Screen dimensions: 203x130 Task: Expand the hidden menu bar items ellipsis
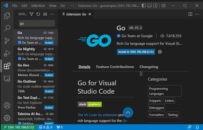(x=72, y=5)
